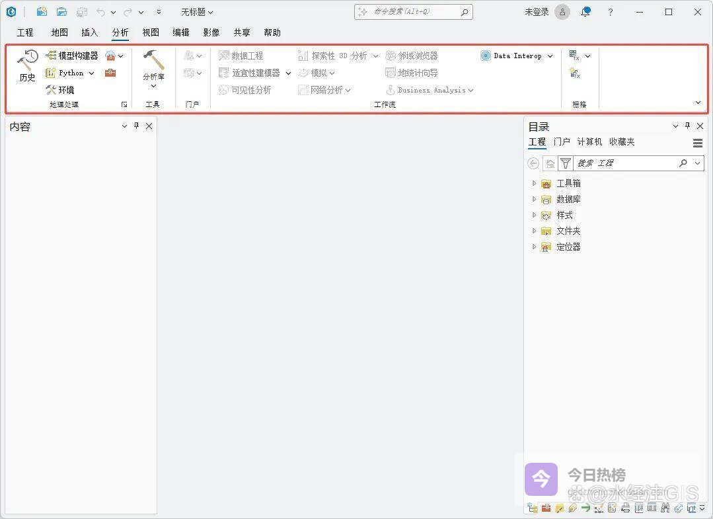Click the command search box
Viewport: 713px width, 519px height.
[413, 12]
